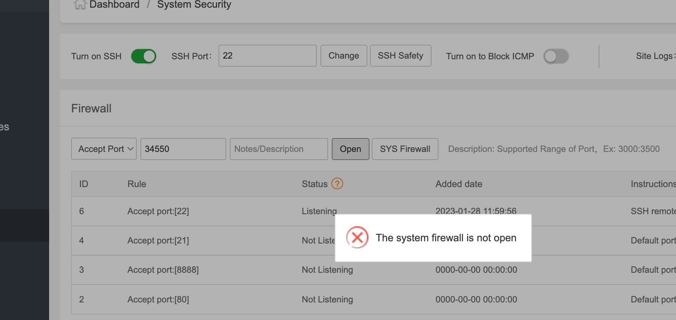Focus the SSH Port input field
The height and width of the screenshot is (320, 676).
(x=267, y=56)
